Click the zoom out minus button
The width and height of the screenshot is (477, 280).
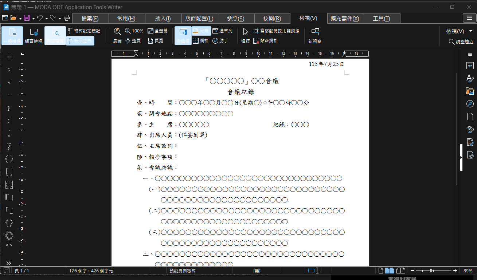pyautogui.click(x=413, y=271)
